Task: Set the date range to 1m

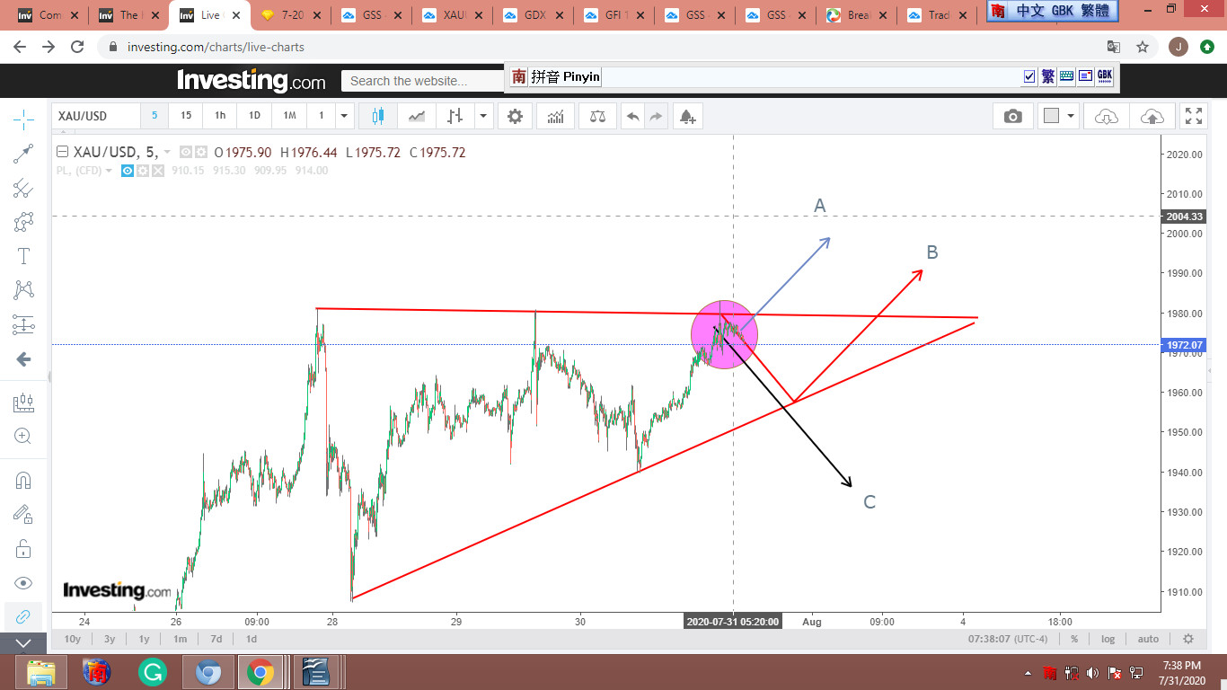Action: pos(180,639)
